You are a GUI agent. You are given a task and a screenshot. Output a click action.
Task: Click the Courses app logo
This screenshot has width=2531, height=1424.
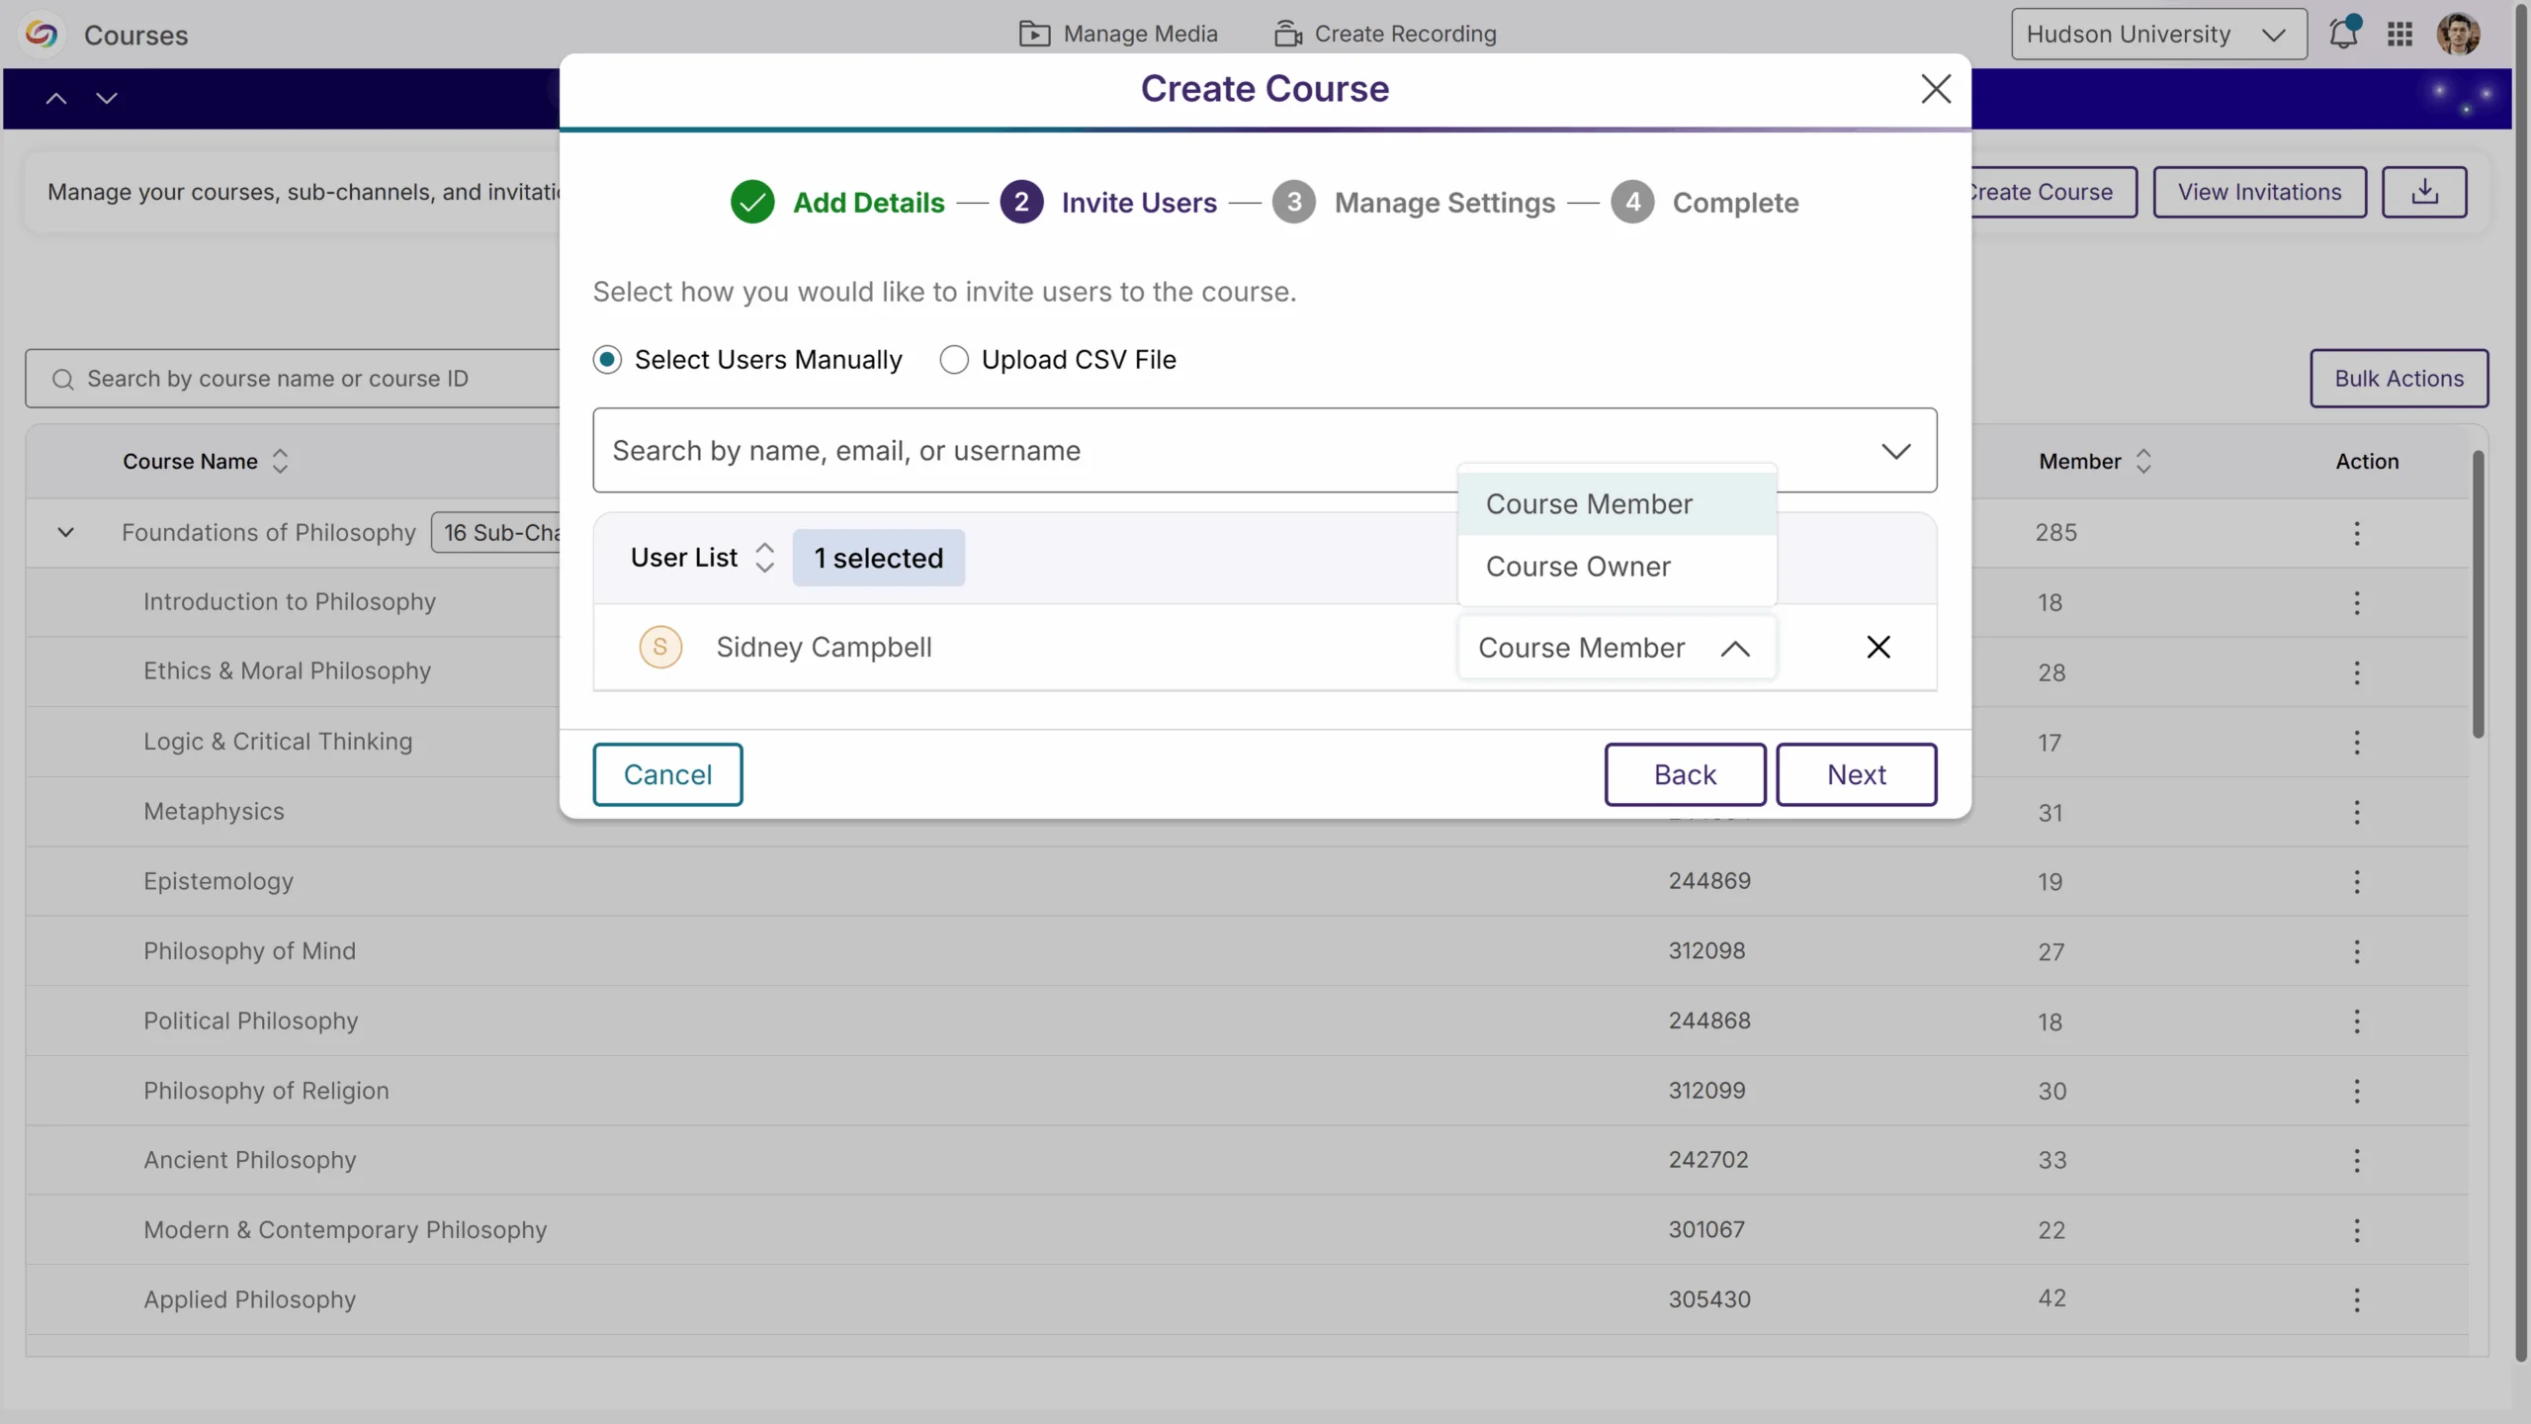(41, 34)
